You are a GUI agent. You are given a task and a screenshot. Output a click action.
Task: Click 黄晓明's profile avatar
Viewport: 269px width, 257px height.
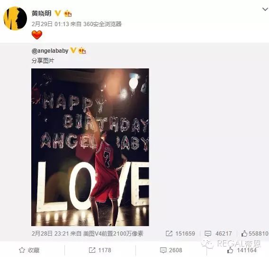pos(15,19)
